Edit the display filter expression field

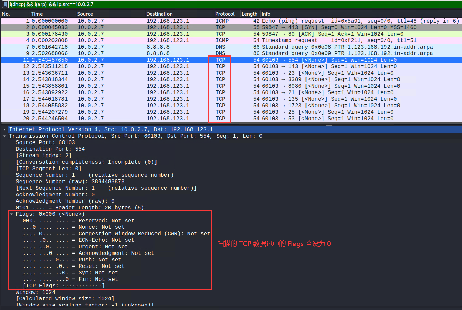click(x=235, y=4)
